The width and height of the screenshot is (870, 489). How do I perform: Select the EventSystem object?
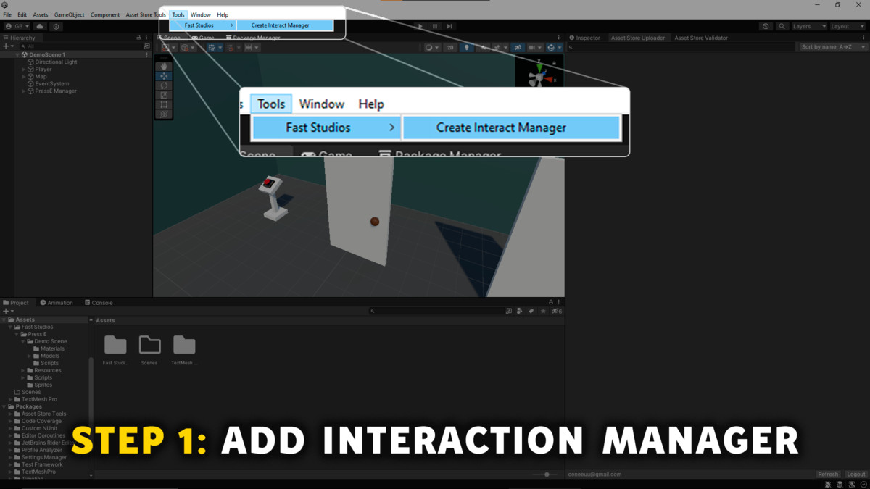tap(52, 84)
